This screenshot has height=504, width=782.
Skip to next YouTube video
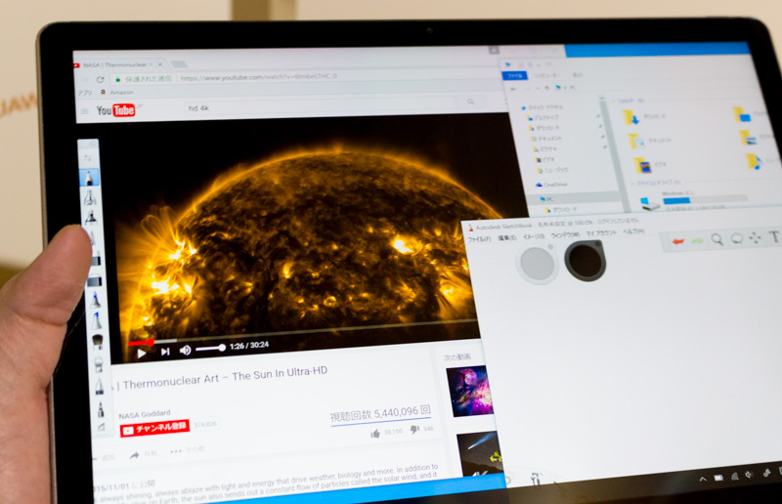tap(165, 352)
